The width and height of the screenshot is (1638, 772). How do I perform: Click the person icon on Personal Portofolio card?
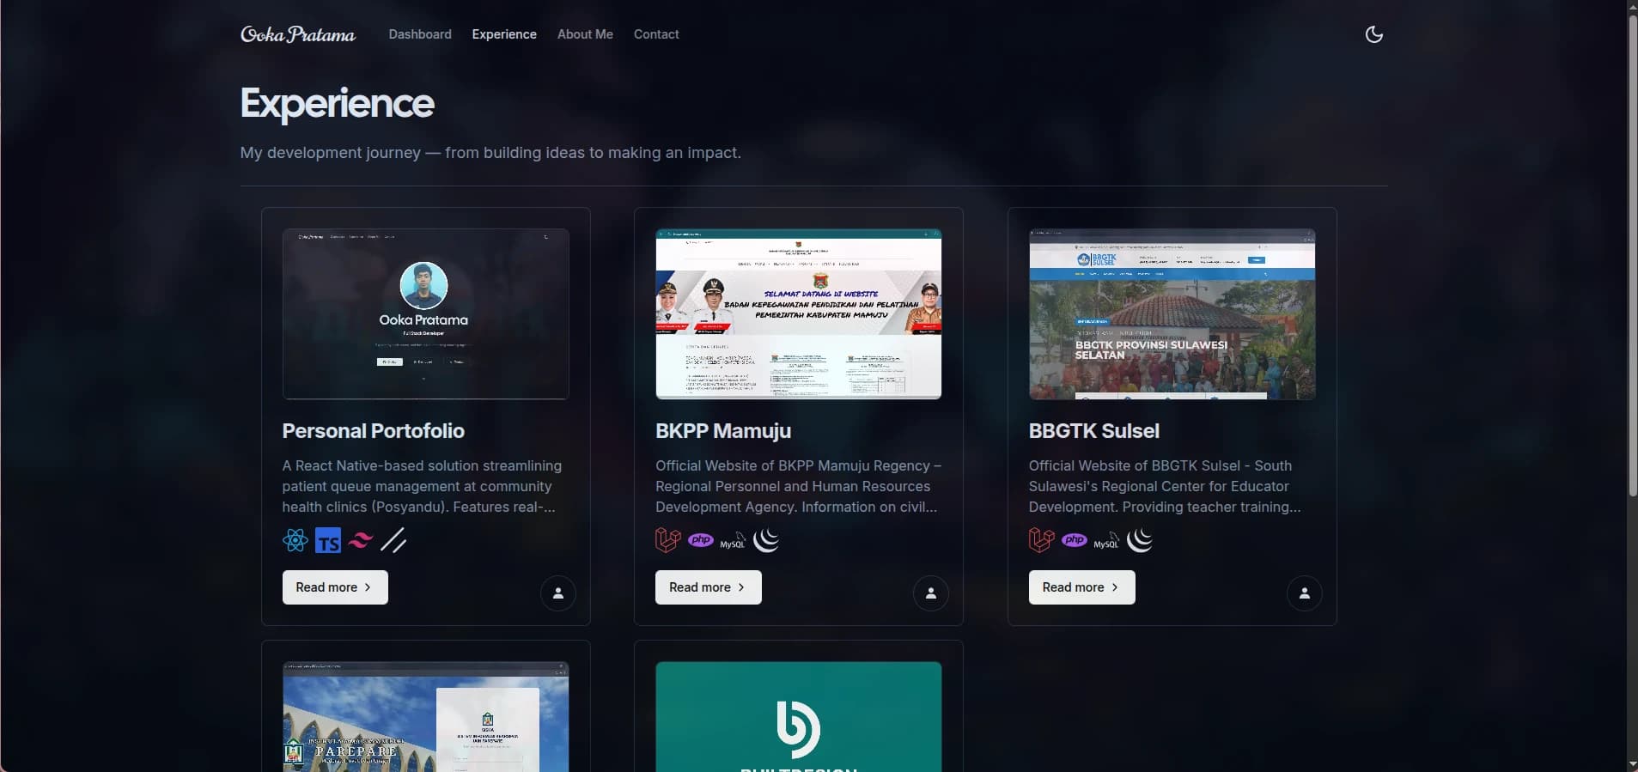(558, 593)
